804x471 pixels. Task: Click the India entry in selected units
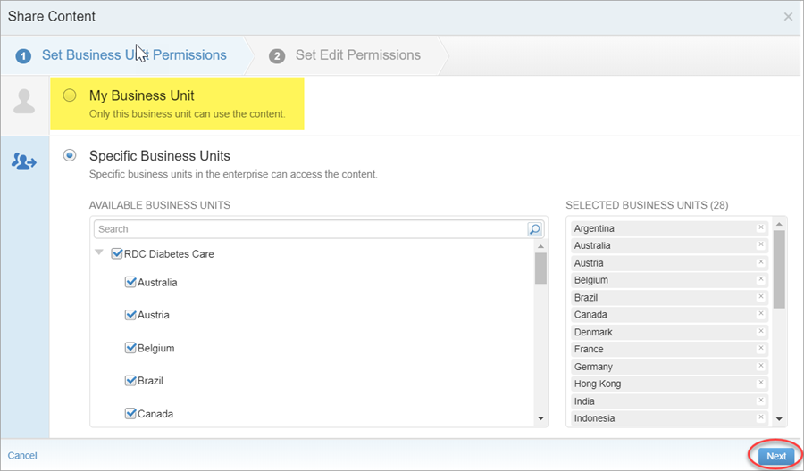(x=670, y=401)
